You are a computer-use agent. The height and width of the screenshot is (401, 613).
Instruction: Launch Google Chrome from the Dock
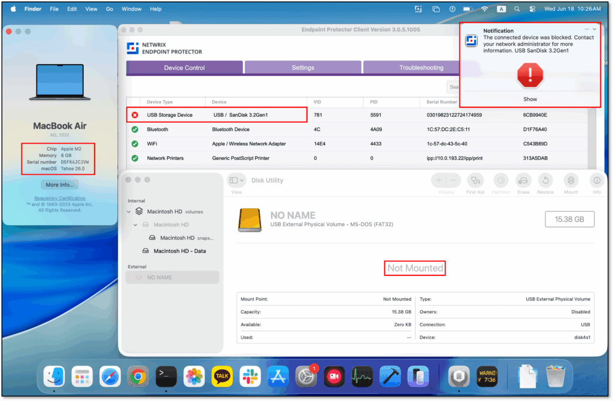138,377
